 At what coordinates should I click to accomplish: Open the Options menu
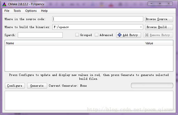tap(31, 11)
